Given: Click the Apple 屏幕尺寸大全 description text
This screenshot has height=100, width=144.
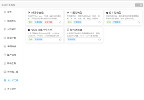Looking at the screenshot, I should [x=44, y=34].
